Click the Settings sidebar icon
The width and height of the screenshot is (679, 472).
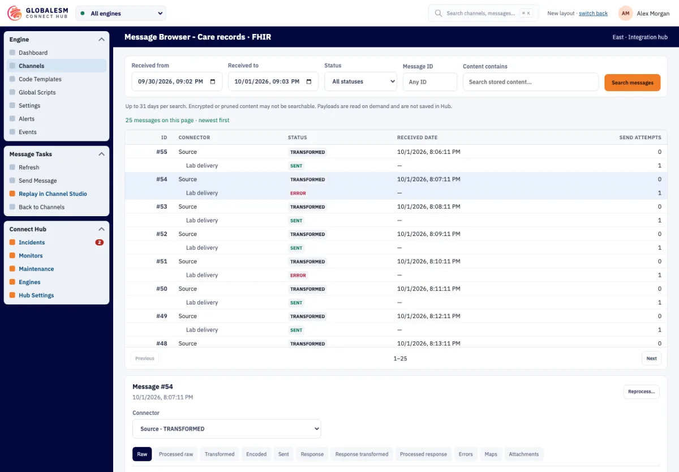12,105
